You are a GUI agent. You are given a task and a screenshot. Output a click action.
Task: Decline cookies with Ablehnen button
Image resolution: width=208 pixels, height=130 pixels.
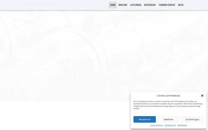pos(168,119)
